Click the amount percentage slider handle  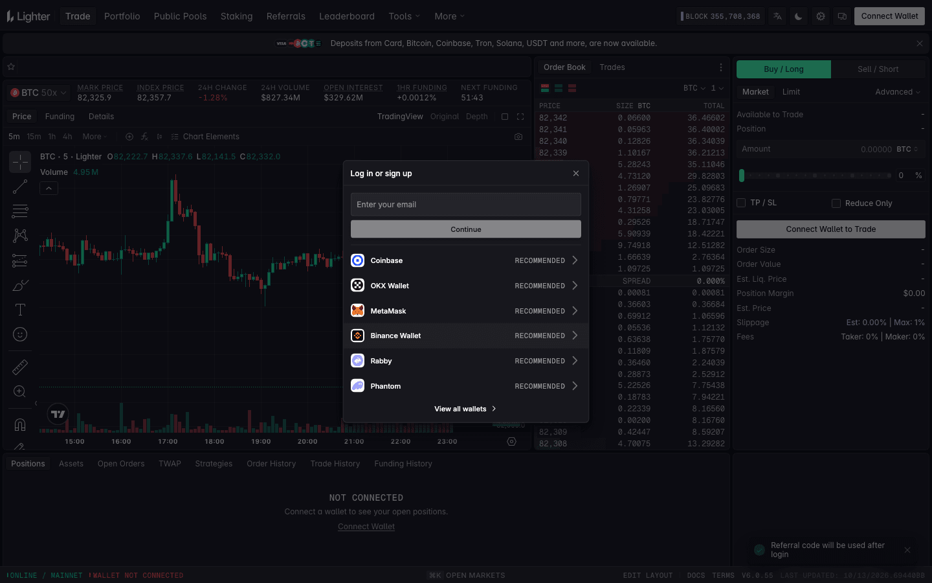(742, 176)
